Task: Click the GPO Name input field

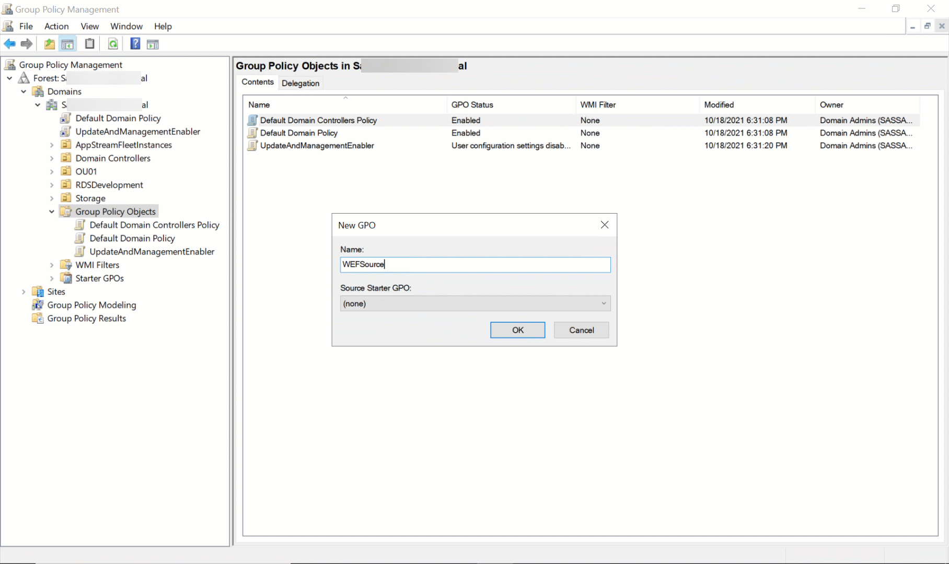Action: click(475, 264)
